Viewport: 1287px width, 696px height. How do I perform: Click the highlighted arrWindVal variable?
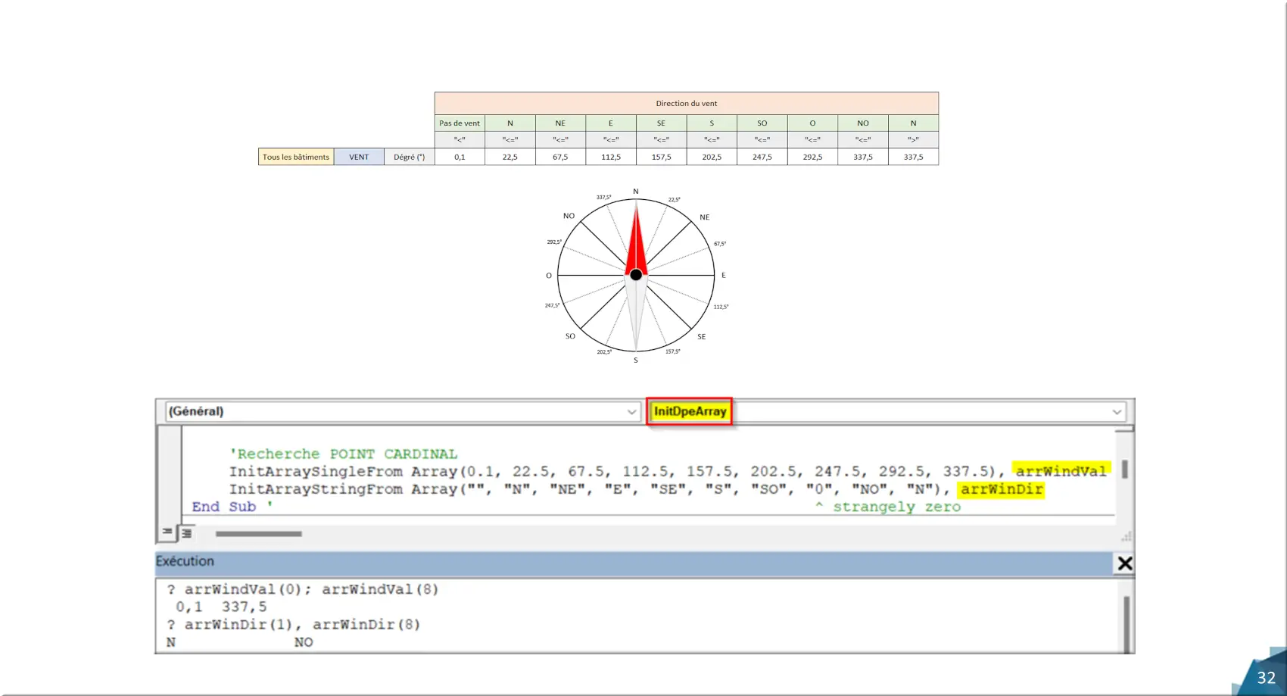(x=1061, y=471)
